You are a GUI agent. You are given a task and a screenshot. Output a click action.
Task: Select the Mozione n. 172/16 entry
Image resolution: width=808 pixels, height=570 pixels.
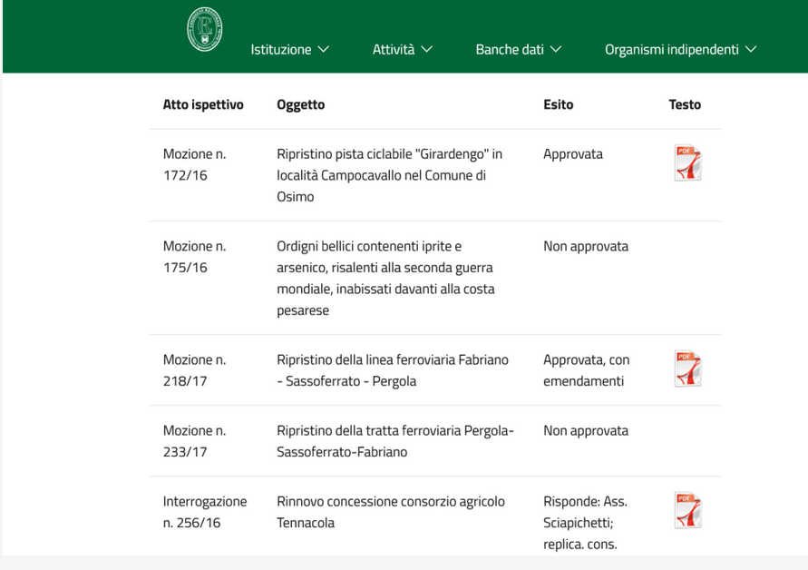click(194, 164)
